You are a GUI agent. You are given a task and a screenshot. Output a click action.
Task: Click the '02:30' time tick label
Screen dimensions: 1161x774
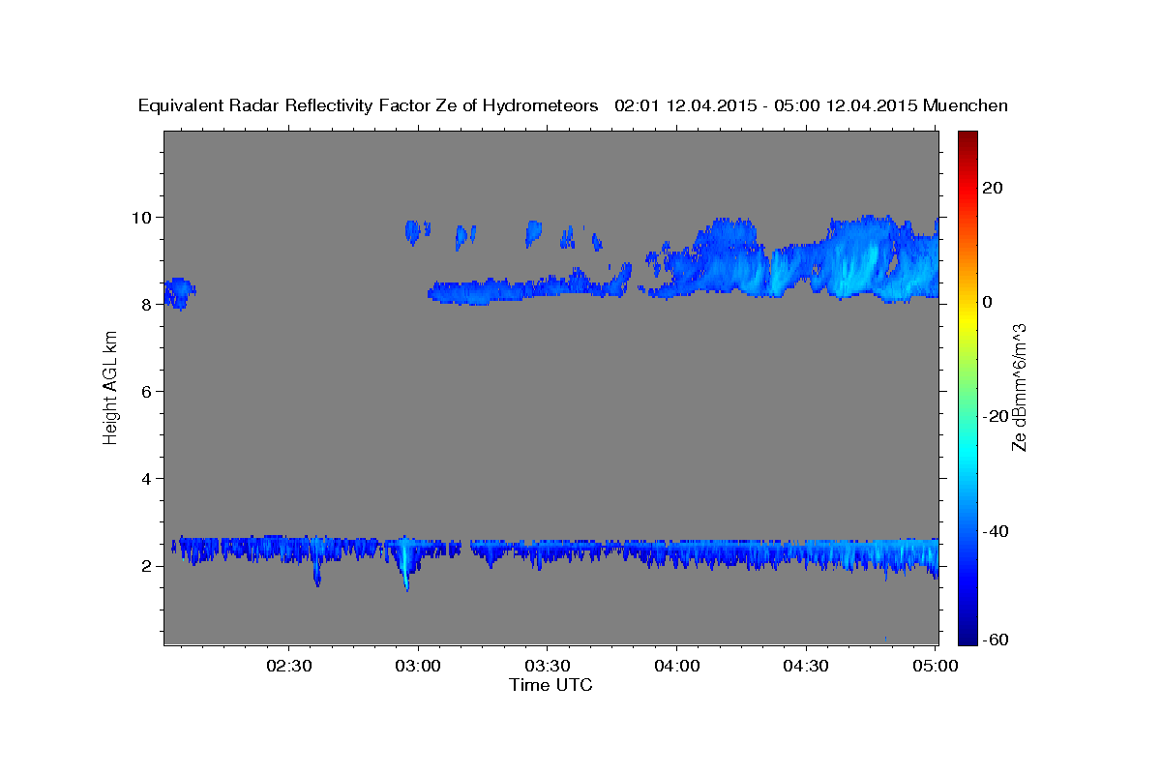(289, 667)
